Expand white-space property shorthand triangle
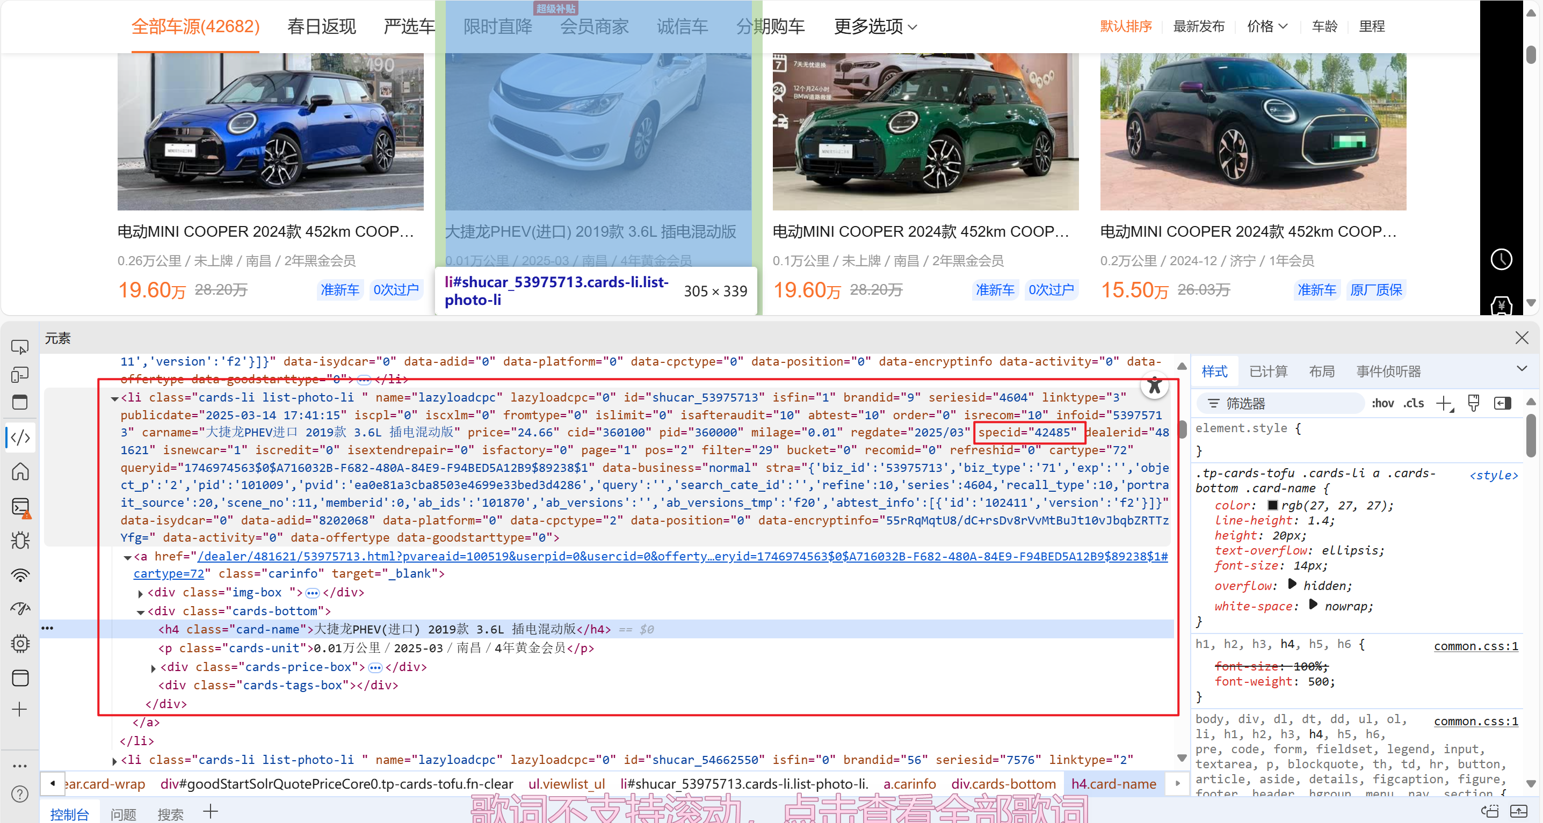Image resolution: width=1543 pixels, height=823 pixels. (x=1313, y=605)
